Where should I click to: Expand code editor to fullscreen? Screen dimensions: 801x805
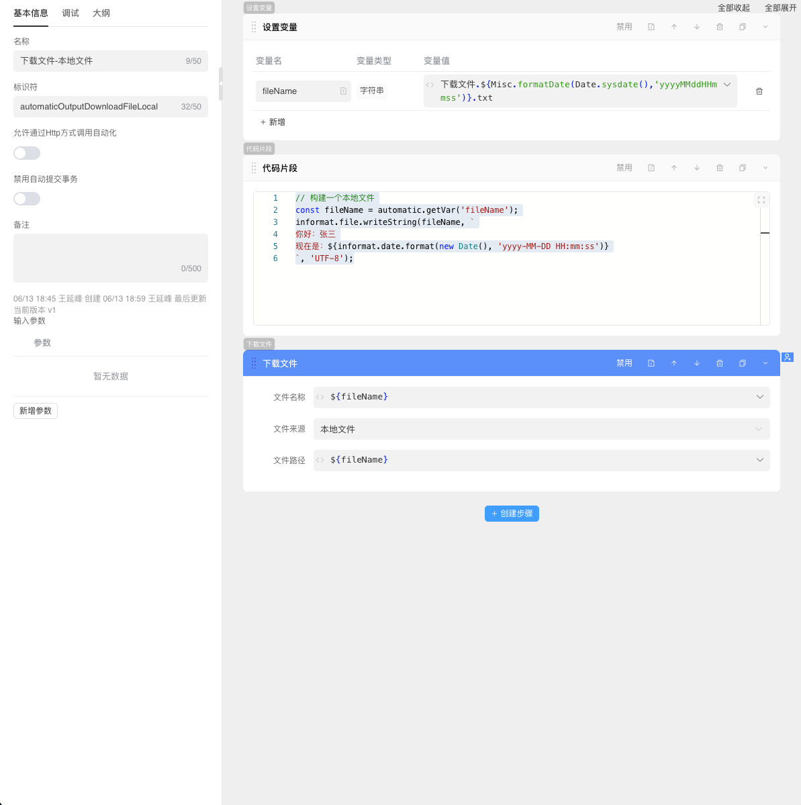pyautogui.click(x=761, y=200)
